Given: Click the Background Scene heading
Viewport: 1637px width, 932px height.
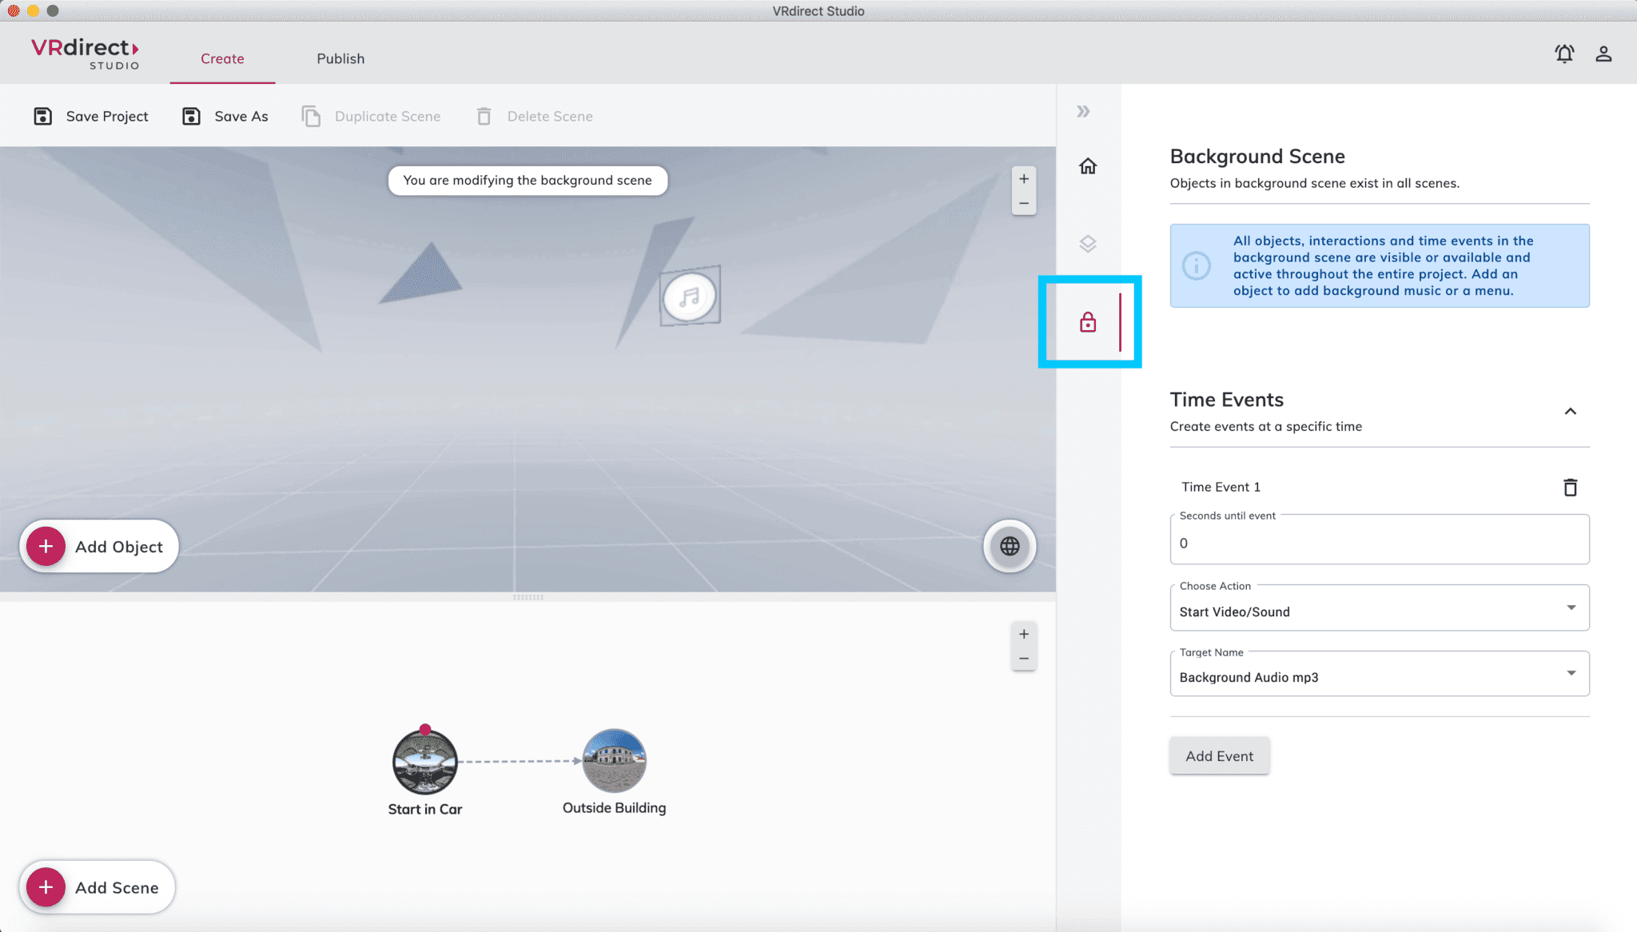Looking at the screenshot, I should pos(1257,157).
